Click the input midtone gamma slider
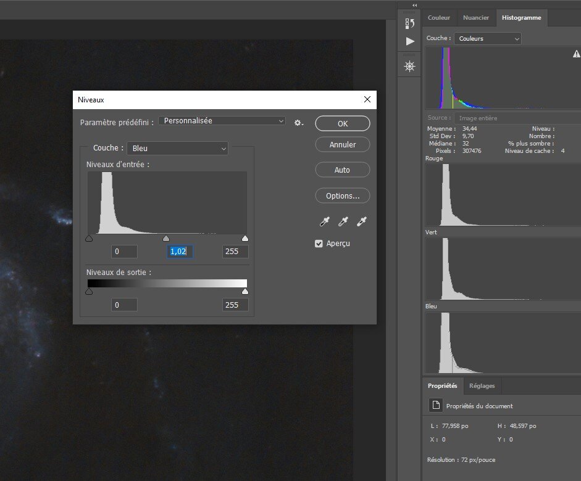581x481 pixels. click(x=166, y=238)
